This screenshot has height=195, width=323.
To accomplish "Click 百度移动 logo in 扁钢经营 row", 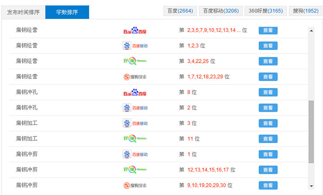I will (x=135, y=46).
